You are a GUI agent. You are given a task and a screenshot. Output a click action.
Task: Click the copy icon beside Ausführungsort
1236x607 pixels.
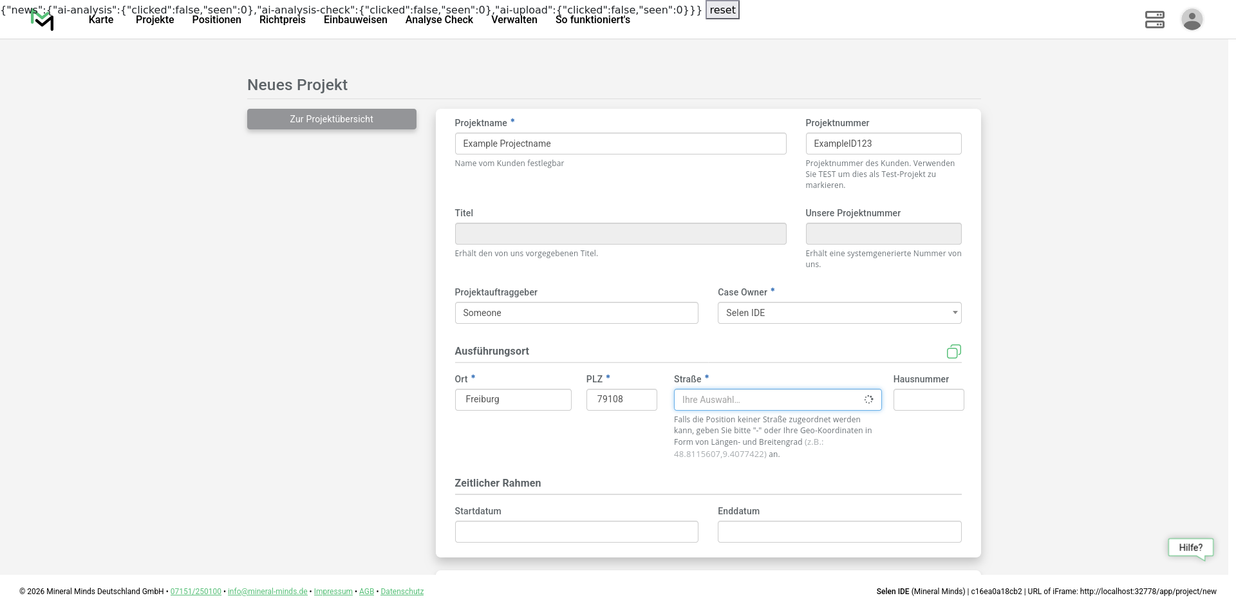(953, 351)
